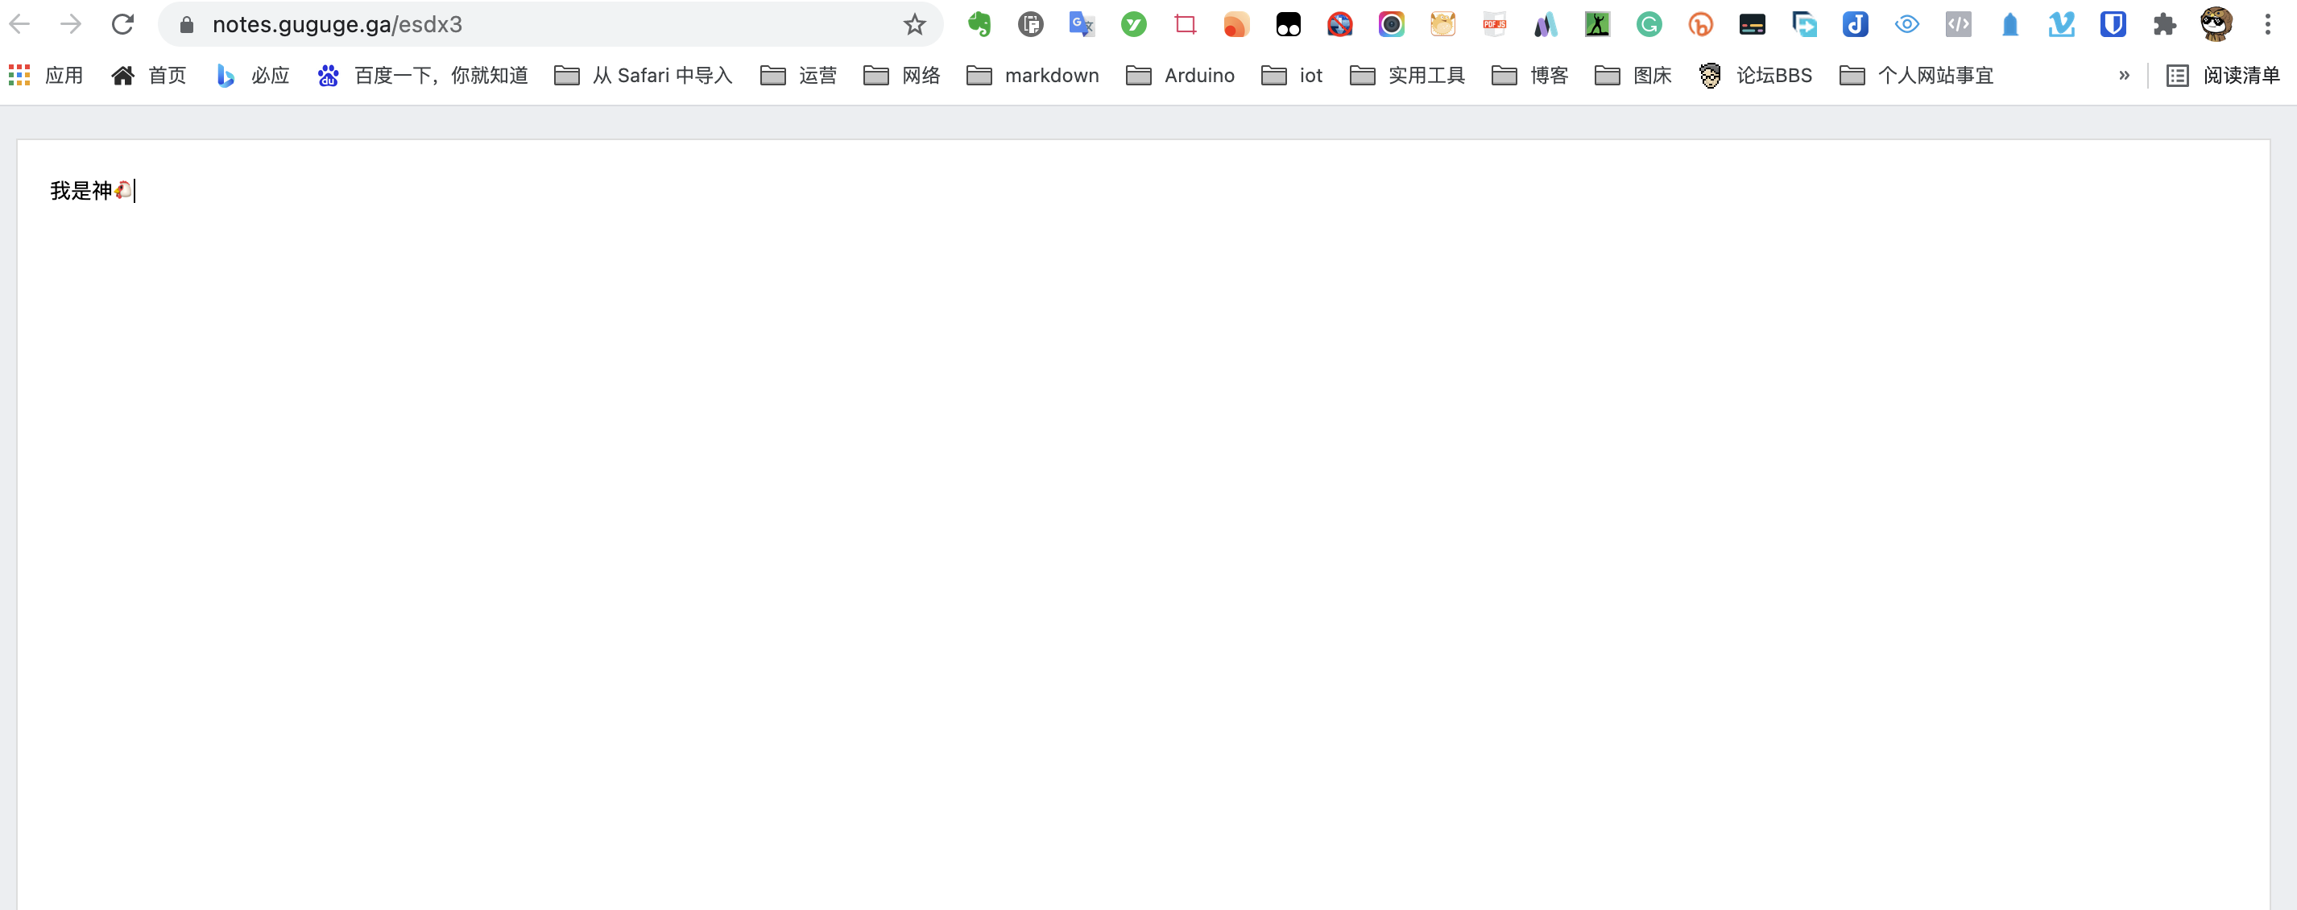Open the Google Translate extension
Viewport: 2297px width, 910px height.
pos(1082,24)
